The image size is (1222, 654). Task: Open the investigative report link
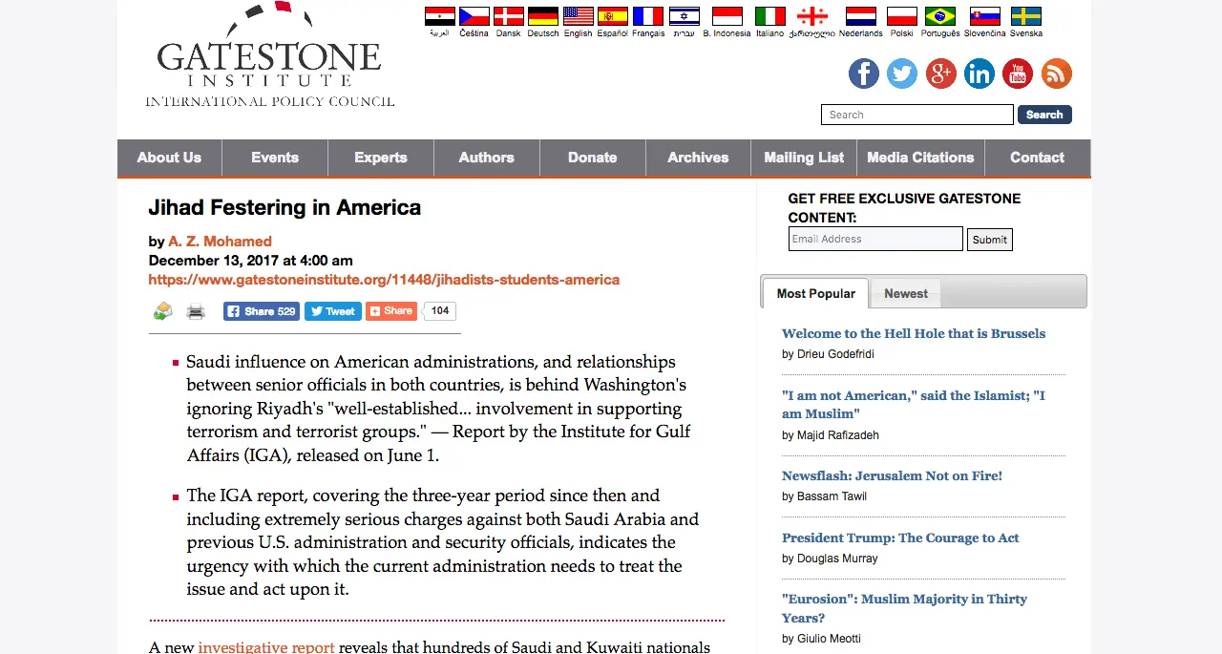point(266,646)
